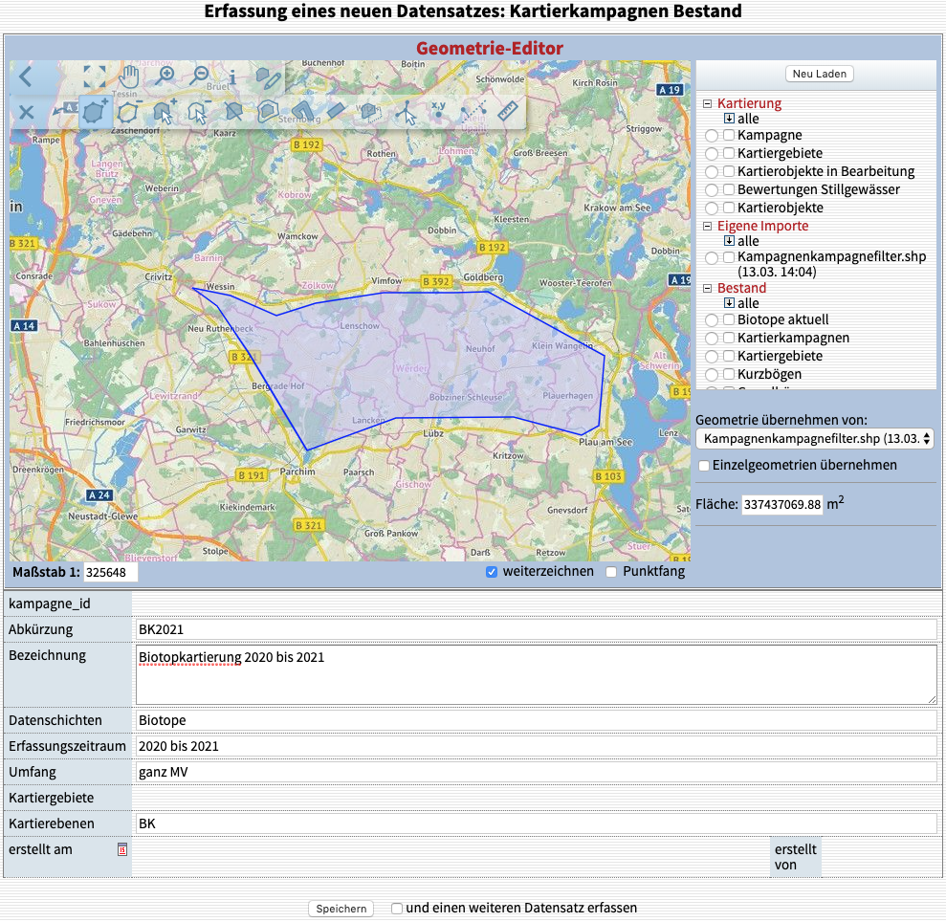Viewport: 946px width, 922px height.
Task: Select the ruler measure tool
Action: pos(508,112)
